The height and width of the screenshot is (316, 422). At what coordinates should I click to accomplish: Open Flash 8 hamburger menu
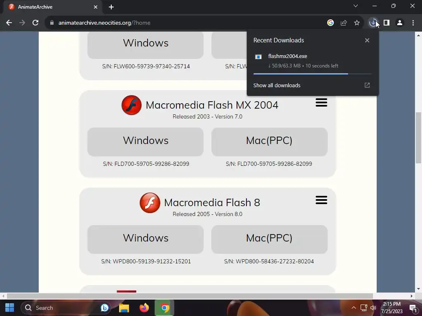[321, 200]
